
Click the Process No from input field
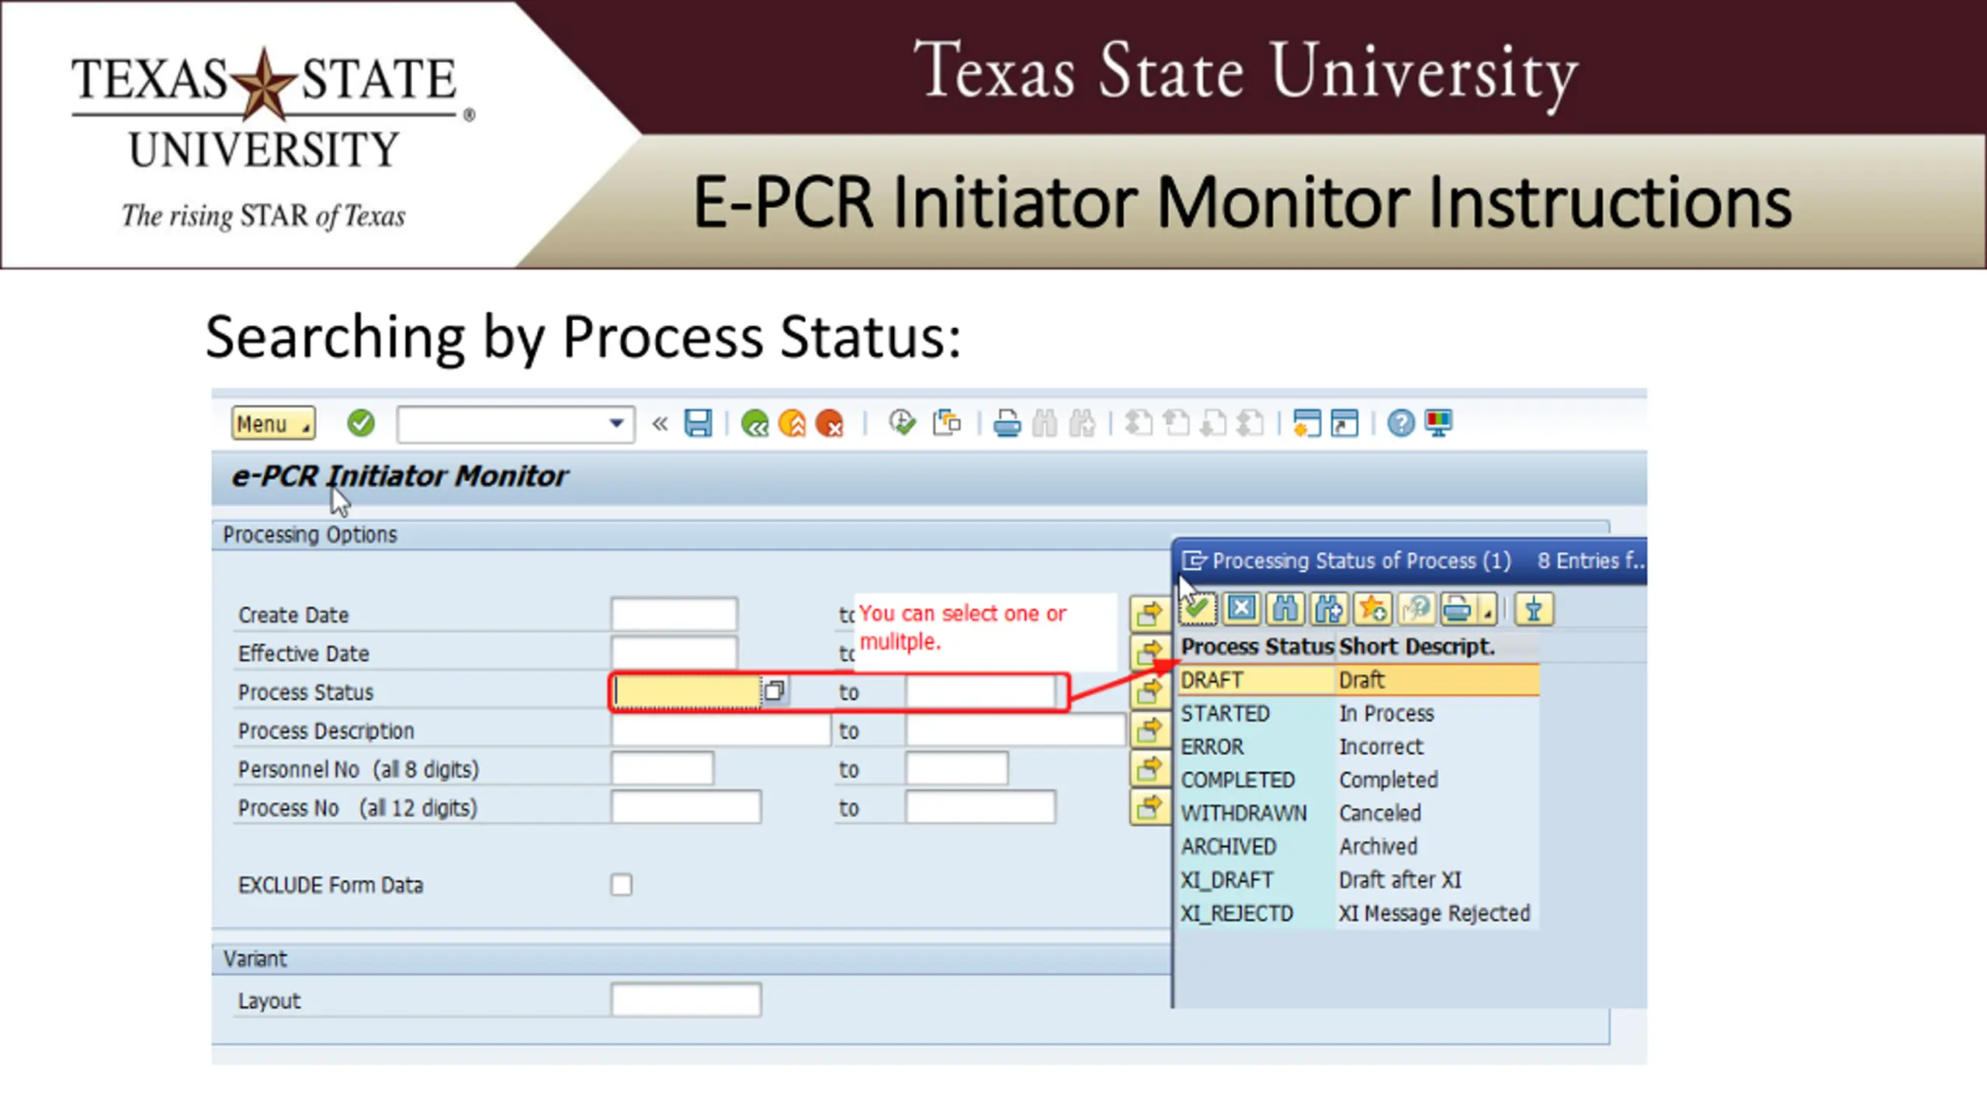click(686, 807)
